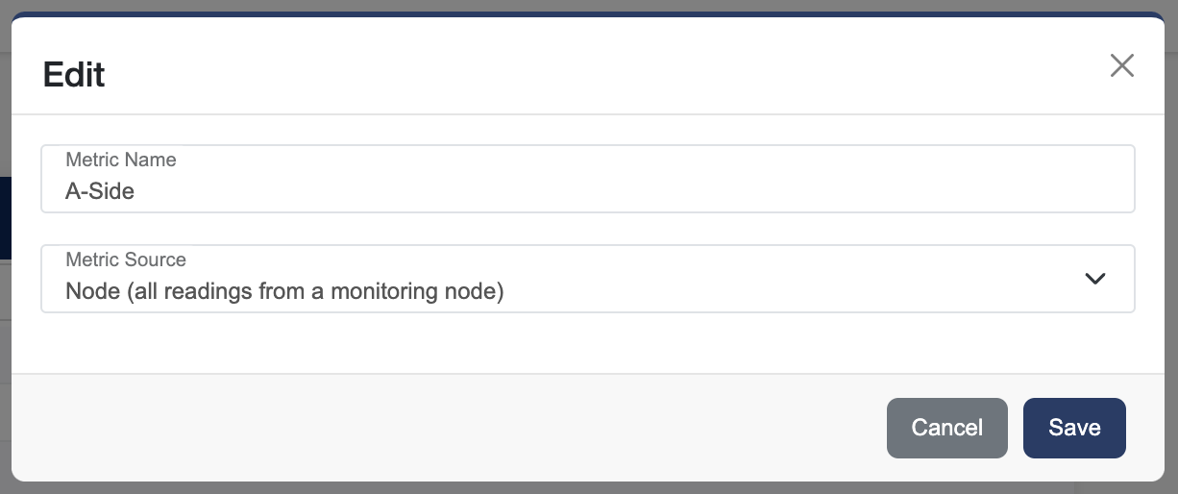Save the metric changes
The width and height of the screenshot is (1178, 494).
pos(1073,428)
